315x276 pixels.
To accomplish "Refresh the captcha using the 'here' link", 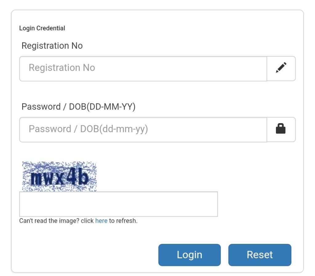I will [101, 221].
